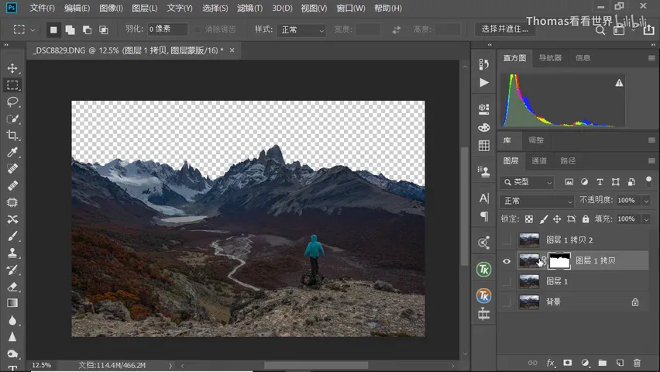This screenshot has height=372, width=660.
Task: Switch to the 通道 tab
Action: point(539,161)
